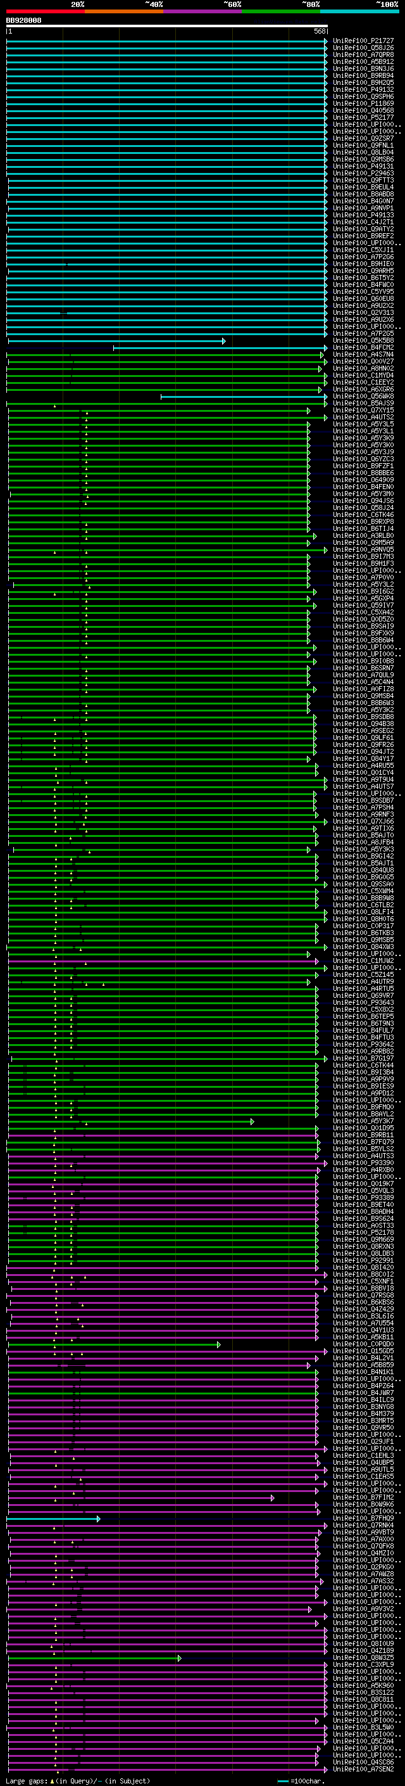Select hit label UniRef100_A4S7N4
This screenshot has width=405, height=1786.
pos(363,354)
